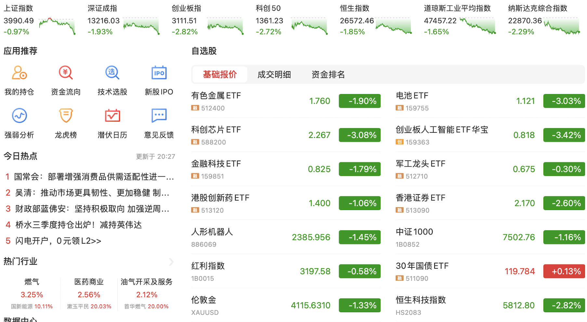Select the 基础报价 tab
587x322 pixels.
220,74
